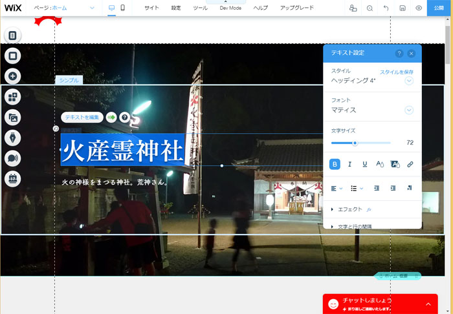The width and height of the screenshot is (453, 314).
Task: Open the text color picker
Action: click(x=380, y=164)
